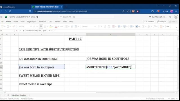Switch to the Review tab
The height and width of the screenshot is (101, 180).
pos(58,22)
